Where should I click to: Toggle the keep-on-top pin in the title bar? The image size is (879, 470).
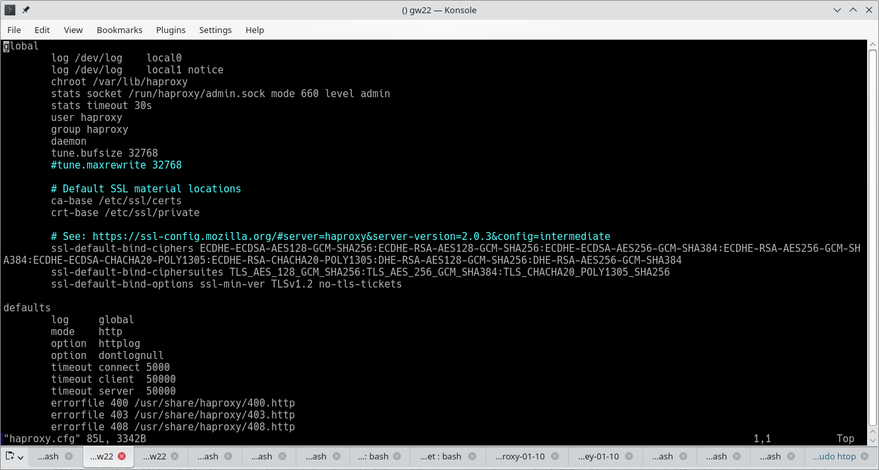click(24, 10)
